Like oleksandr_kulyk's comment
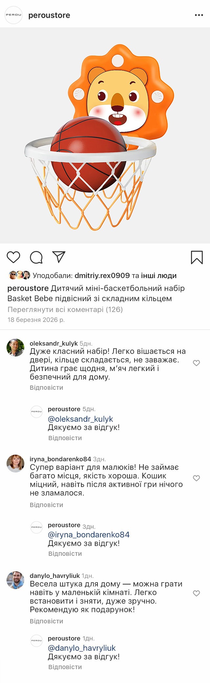 (x=196, y=363)
